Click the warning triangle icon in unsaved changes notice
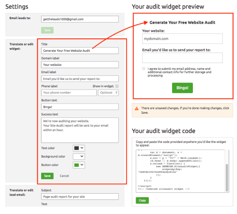 point(137,108)
